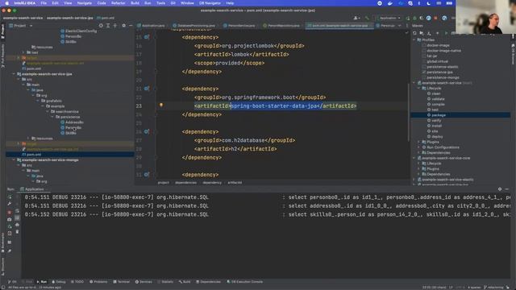
Task: Expand Dependencies under example-search-service
Action: pyautogui.click(x=419, y=152)
